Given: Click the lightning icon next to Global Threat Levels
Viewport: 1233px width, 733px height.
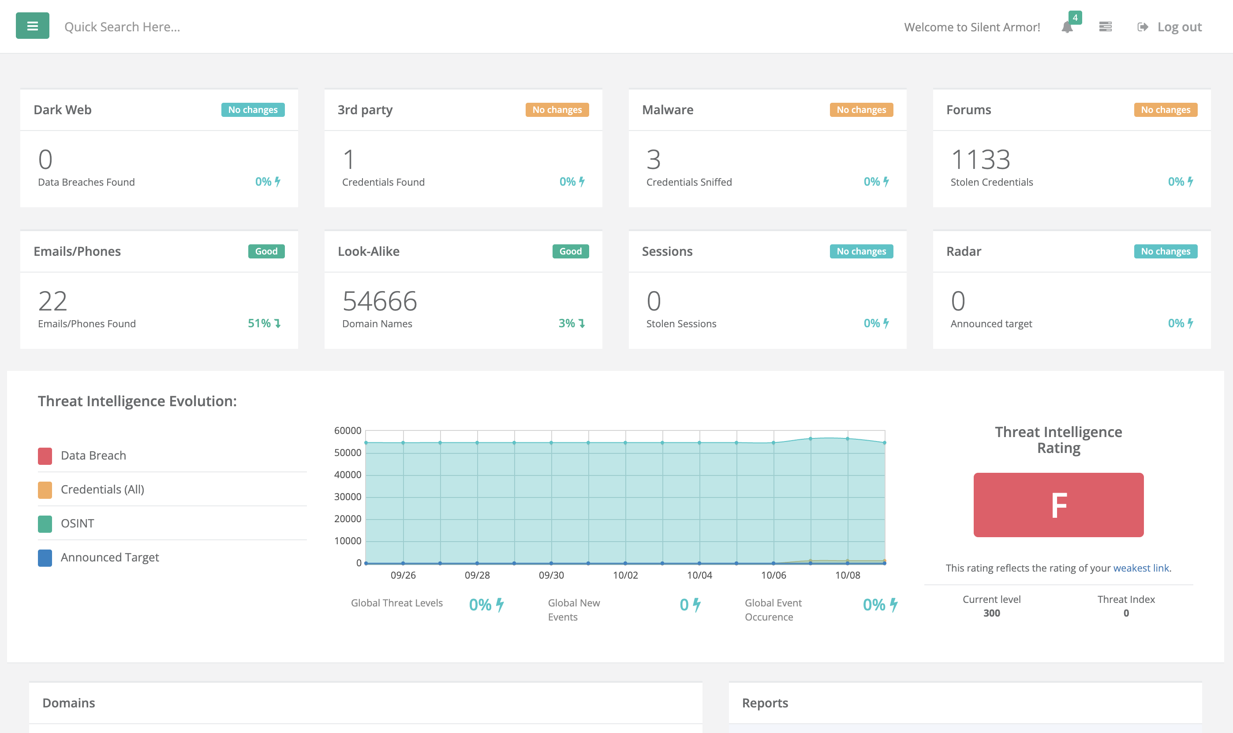Looking at the screenshot, I should tap(501, 604).
